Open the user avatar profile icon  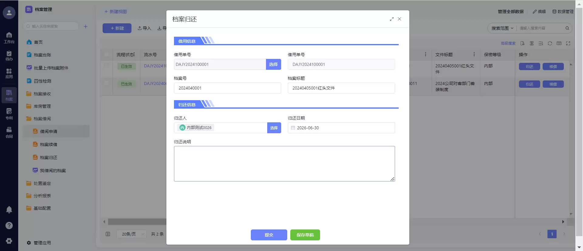click(9, 13)
